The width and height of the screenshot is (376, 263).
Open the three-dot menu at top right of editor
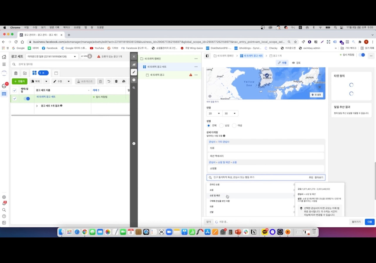tap(371, 56)
